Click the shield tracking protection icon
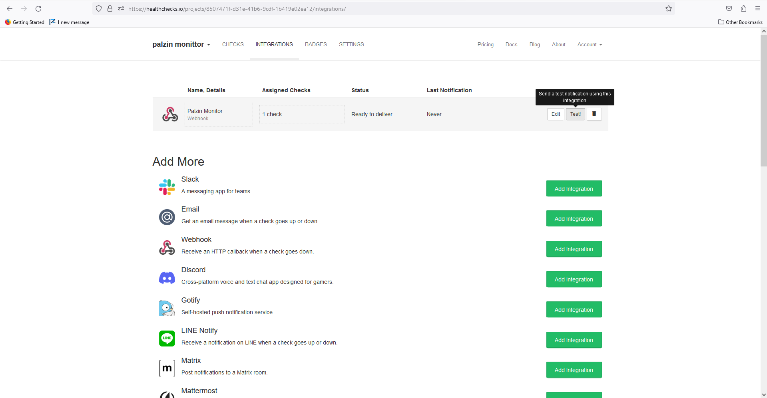This screenshot has height=398, width=767. click(x=99, y=8)
